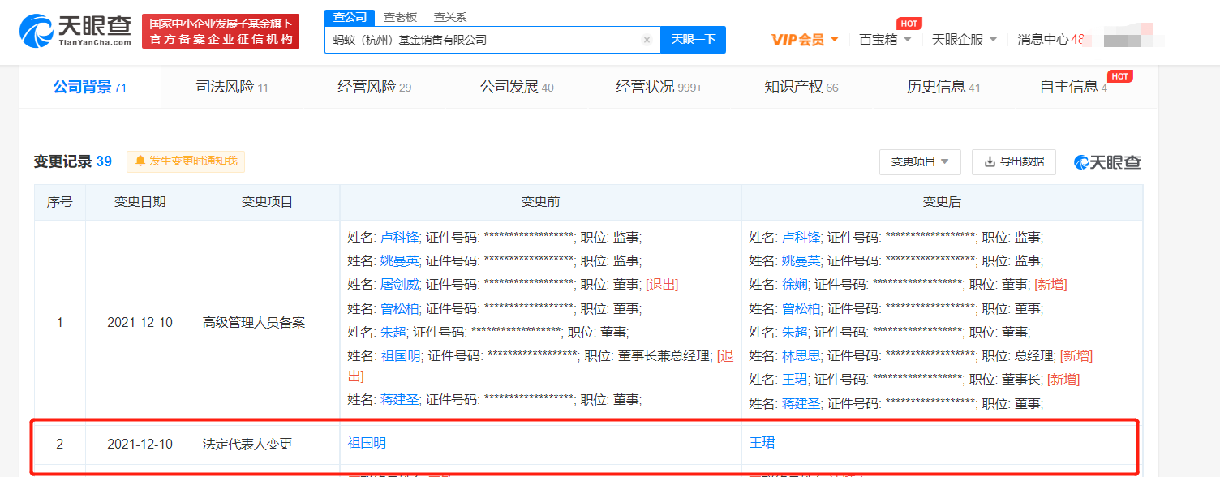Open the 司法风险 tab
1220x477 pixels.
(x=232, y=87)
